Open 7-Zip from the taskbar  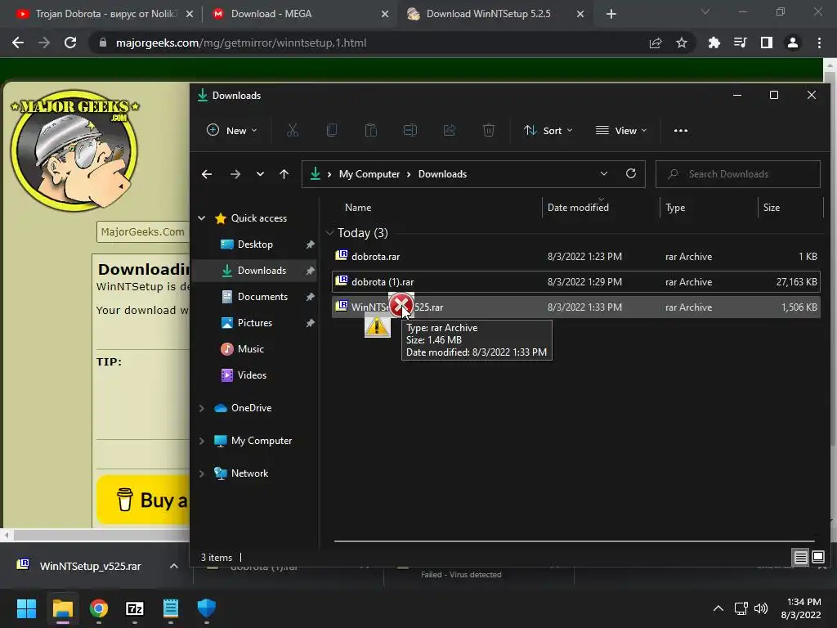point(135,608)
